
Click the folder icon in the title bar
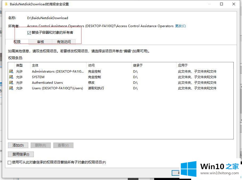(x=6, y=4)
